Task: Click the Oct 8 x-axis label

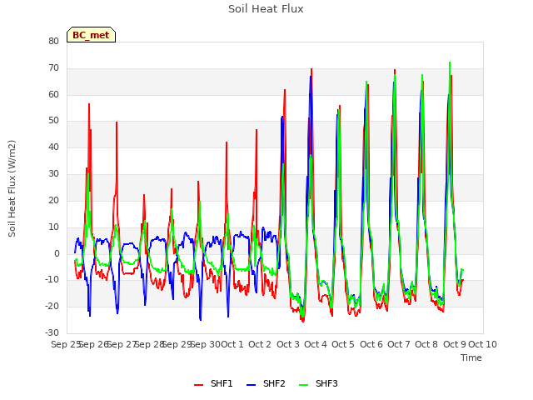Action: click(x=426, y=344)
